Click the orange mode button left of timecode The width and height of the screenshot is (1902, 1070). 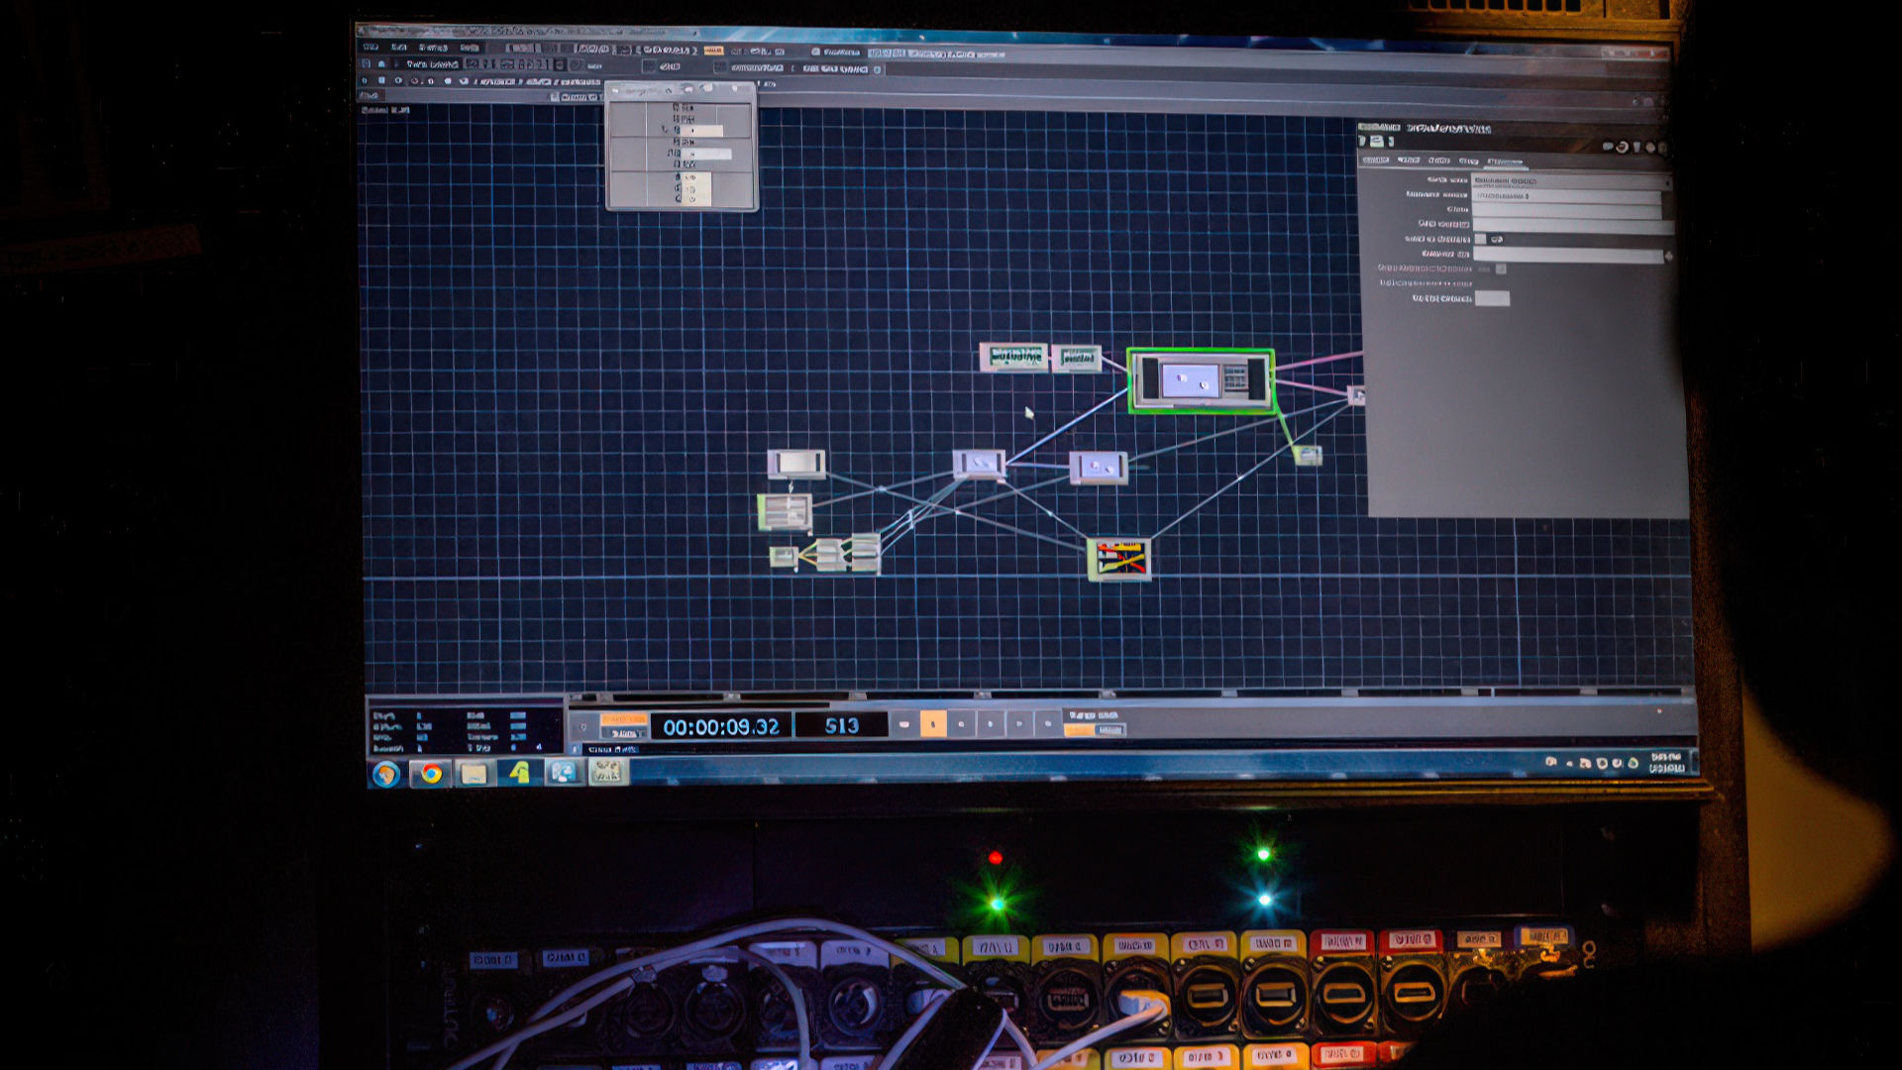point(623,719)
